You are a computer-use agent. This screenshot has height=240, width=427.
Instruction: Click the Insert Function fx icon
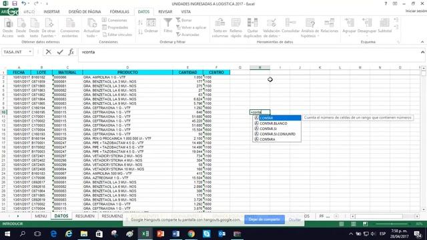click(71, 52)
